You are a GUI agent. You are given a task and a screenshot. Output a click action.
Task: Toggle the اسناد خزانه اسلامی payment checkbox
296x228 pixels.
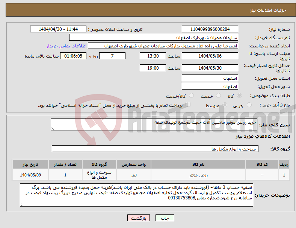coord(188,105)
